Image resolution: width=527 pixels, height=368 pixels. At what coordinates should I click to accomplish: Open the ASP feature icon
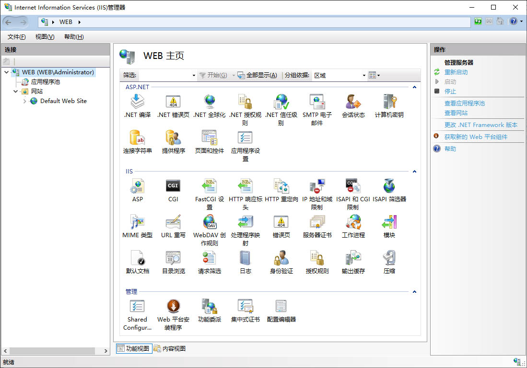coord(138,190)
